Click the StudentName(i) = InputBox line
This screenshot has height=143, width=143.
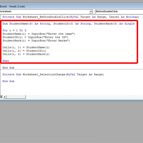[x=39, y=34]
